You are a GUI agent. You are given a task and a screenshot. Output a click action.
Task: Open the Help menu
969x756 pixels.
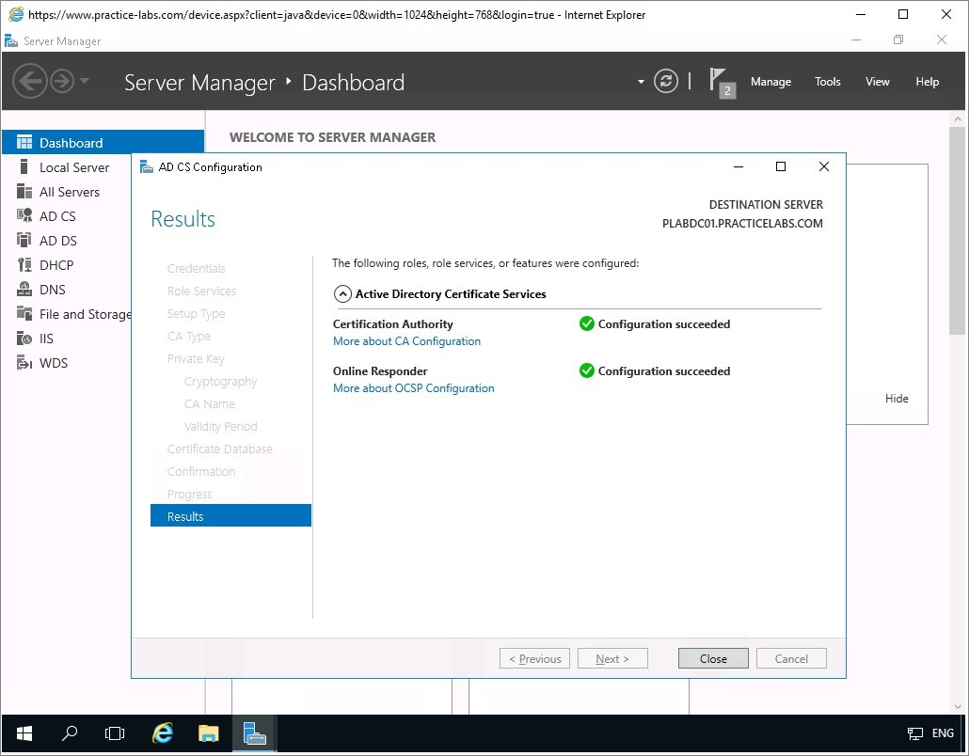pyautogui.click(x=927, y=82)
